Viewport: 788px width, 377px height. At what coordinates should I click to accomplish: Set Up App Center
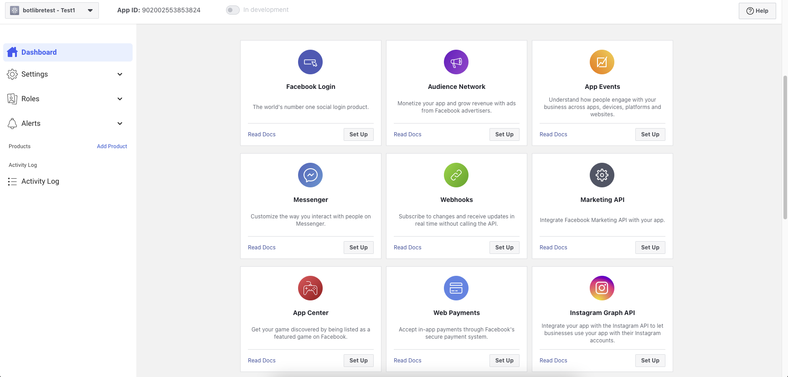coord(359,361)
